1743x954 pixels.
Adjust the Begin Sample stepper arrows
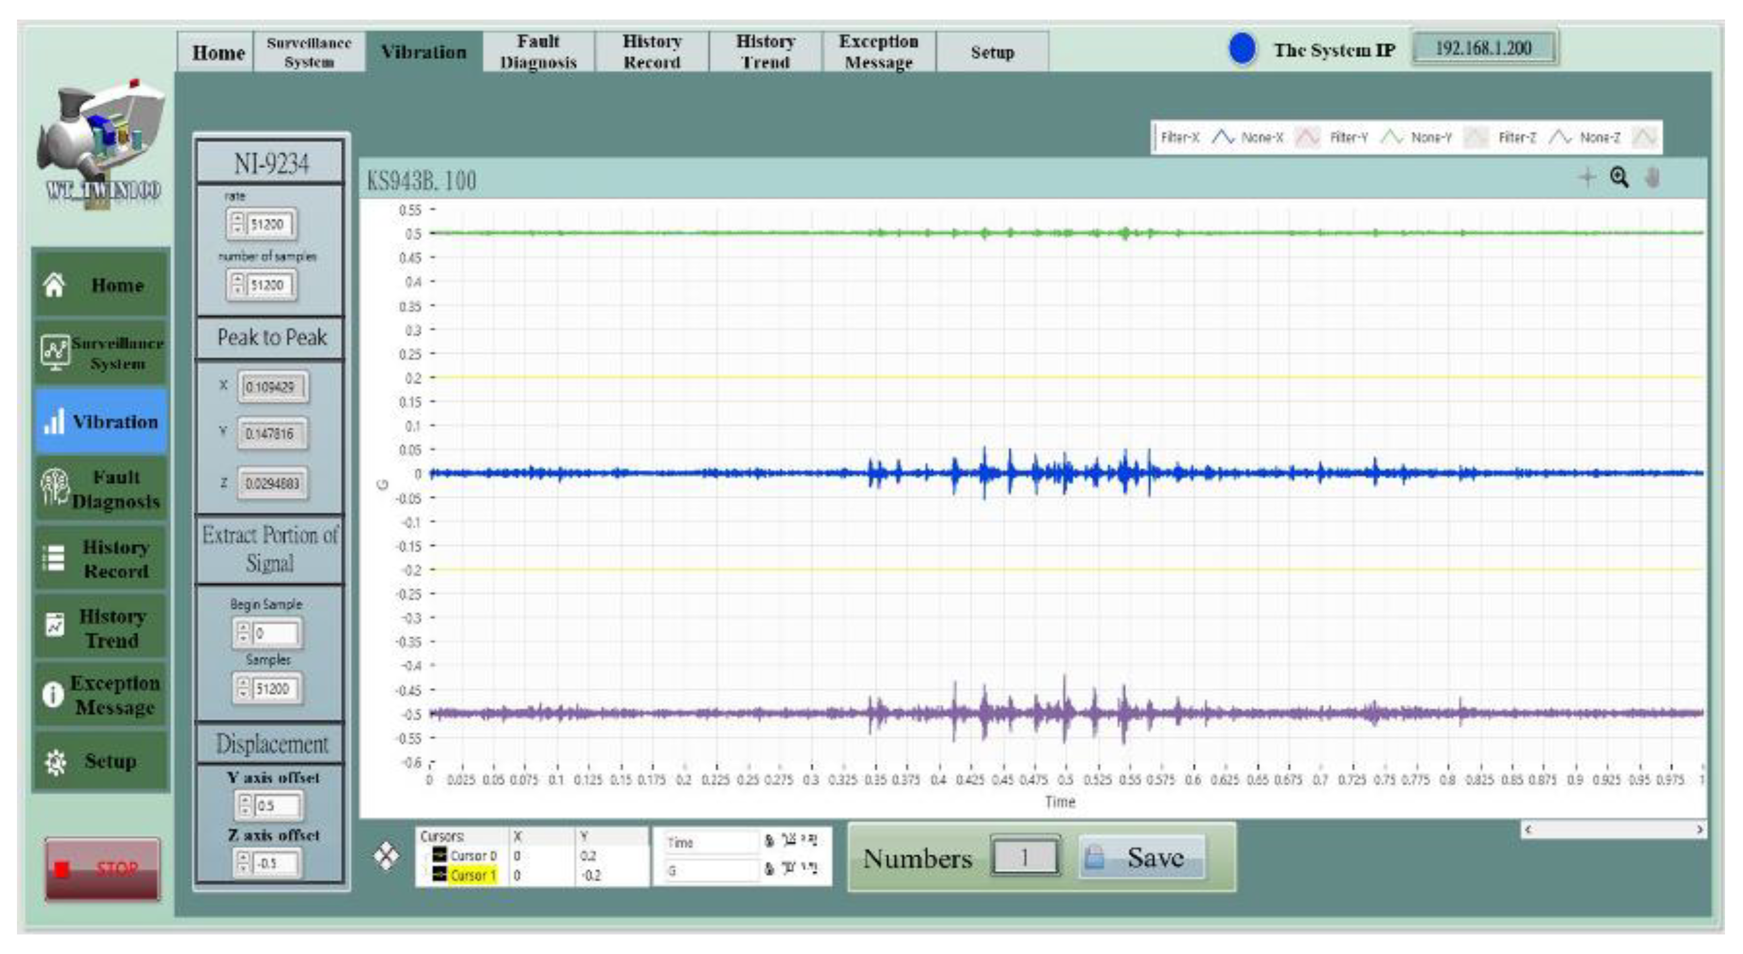click(x=243, y=633)
